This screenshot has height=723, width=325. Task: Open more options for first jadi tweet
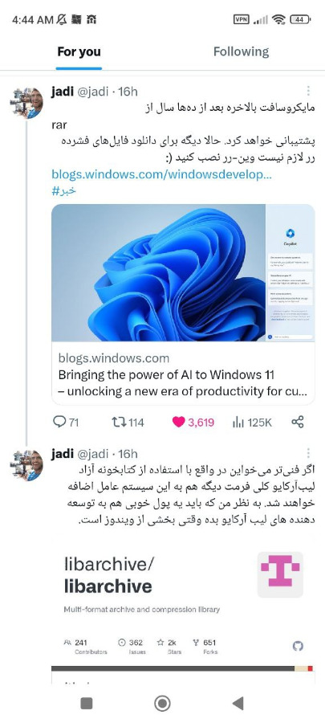(308, 91)
